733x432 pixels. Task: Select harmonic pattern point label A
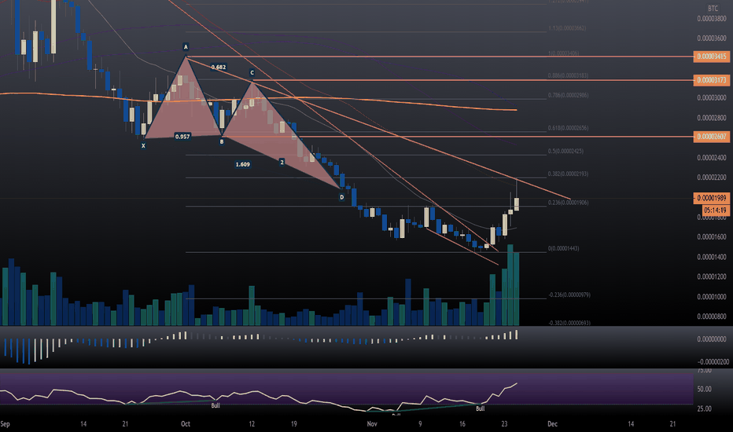click(x=186, y=46)
